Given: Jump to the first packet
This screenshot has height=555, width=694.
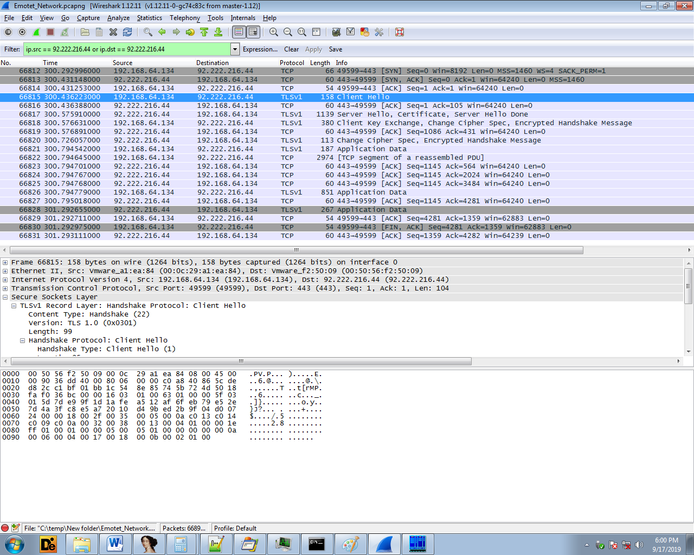Looking at the screenshot, I should tap(204, 32).
